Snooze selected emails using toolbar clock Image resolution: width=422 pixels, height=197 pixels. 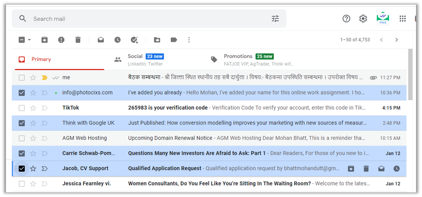click(x=117, y=40)
